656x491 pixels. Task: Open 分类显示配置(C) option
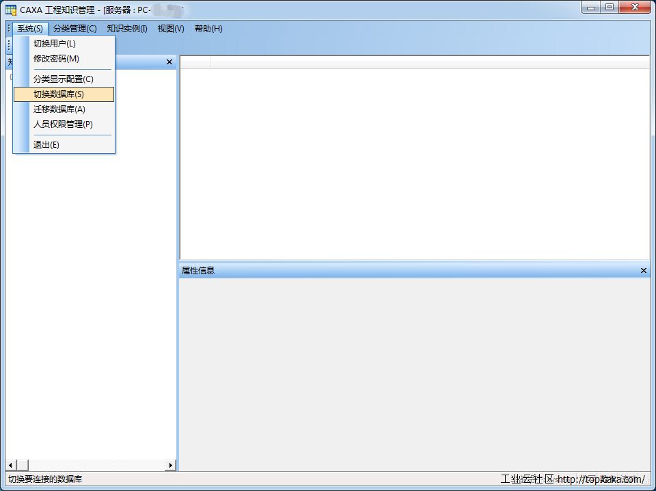click(x=64, y=79)
